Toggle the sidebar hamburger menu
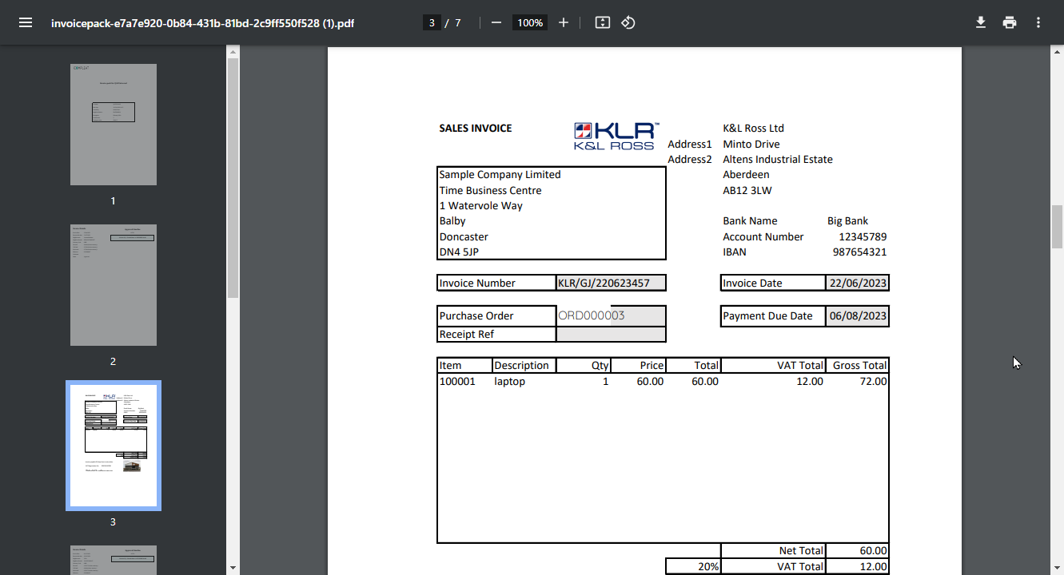Viewport: 1064px width, 575px height. (x=26, y=22)
